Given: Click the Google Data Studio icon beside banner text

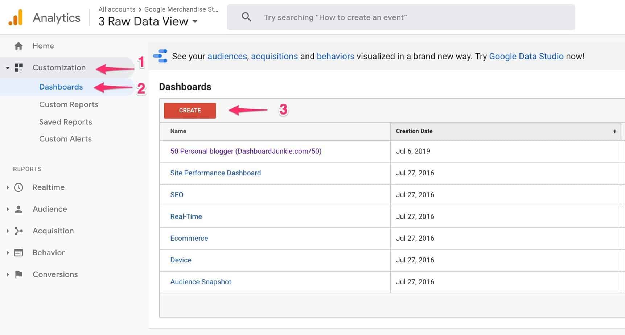Looking at the screenshot, I should [160, 56].
